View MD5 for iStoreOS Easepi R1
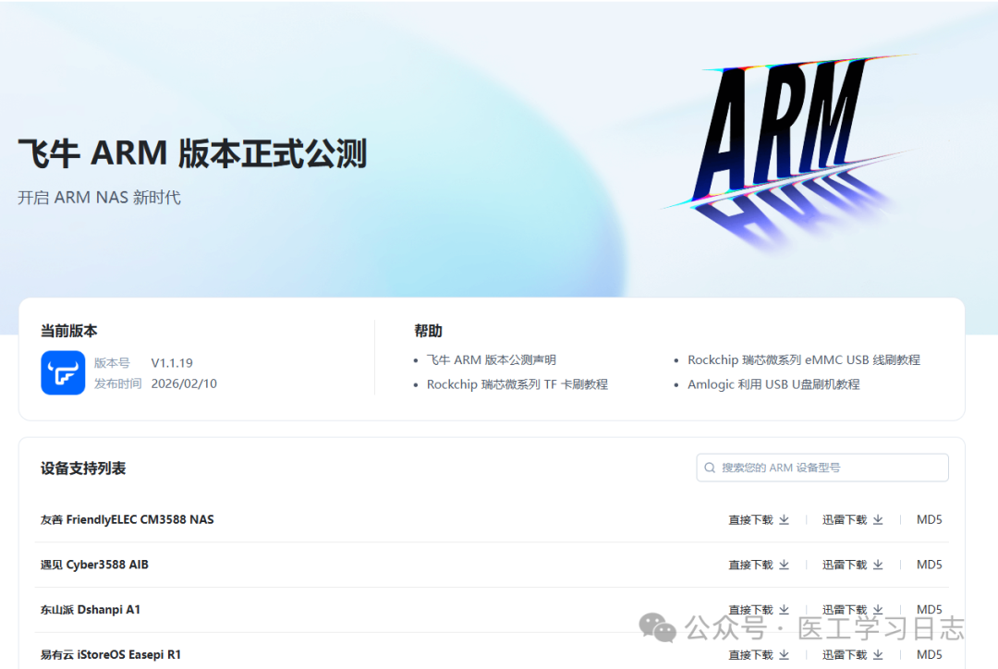 (929, 654)
